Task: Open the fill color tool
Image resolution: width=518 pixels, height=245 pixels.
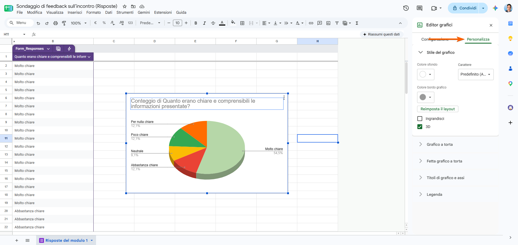Action: [x=233, y=23]
